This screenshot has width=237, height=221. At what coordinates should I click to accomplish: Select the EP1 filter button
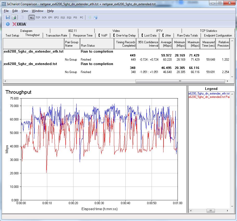point(50,18)
